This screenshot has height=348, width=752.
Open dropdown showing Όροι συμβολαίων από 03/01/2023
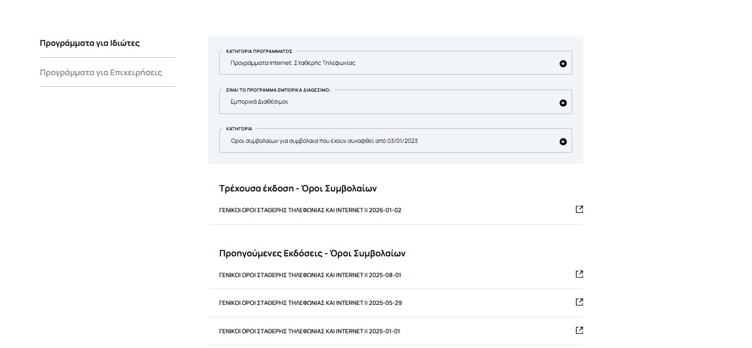click(x=383, y=141)
